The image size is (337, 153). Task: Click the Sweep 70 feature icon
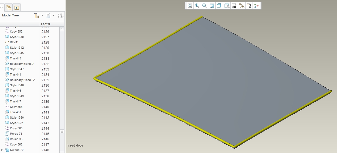coord(7,150)
